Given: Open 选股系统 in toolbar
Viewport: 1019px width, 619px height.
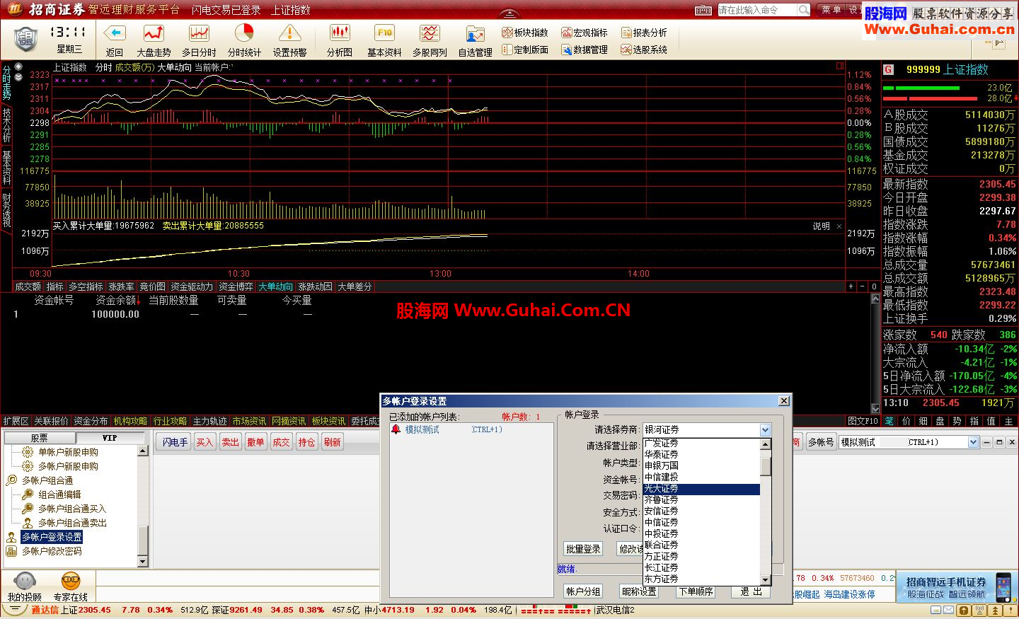Looking at the screenshot, I should pos(644,50).
